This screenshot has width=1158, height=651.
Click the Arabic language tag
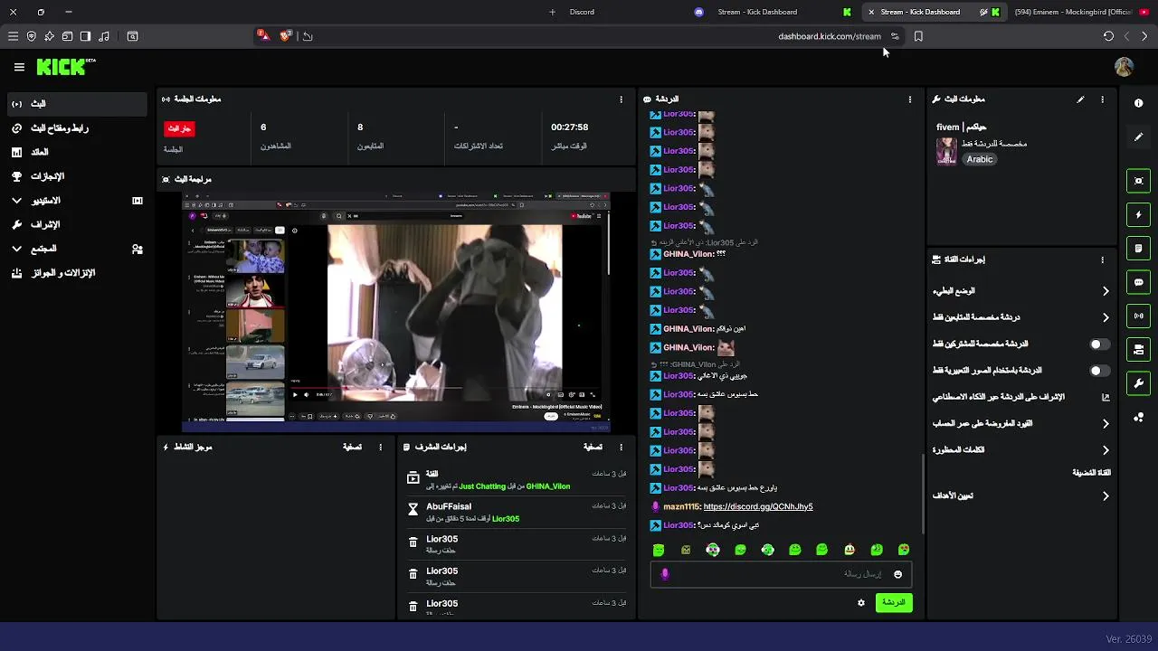[980, 159]
